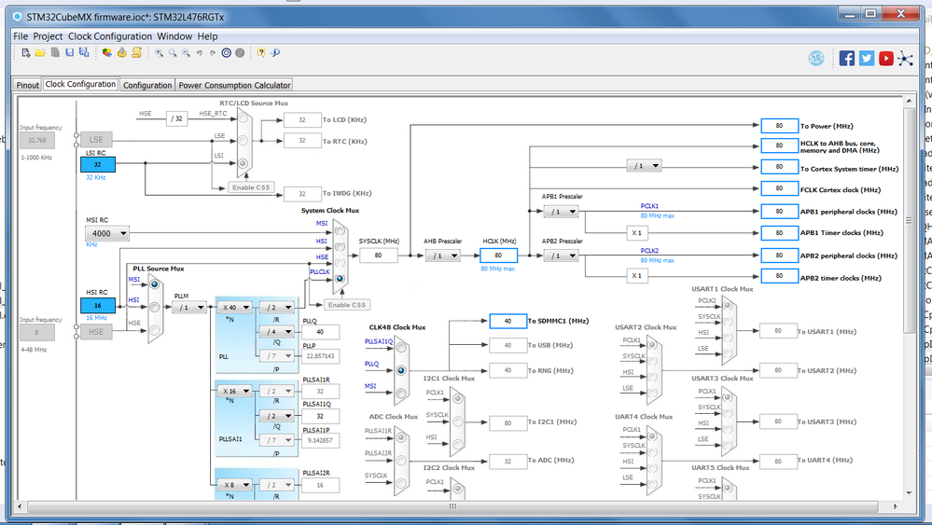Screen dimensions: 932x525
Task: Click the New Project toolbar icon
Action: pyautogui.click(x=25, y=53)
